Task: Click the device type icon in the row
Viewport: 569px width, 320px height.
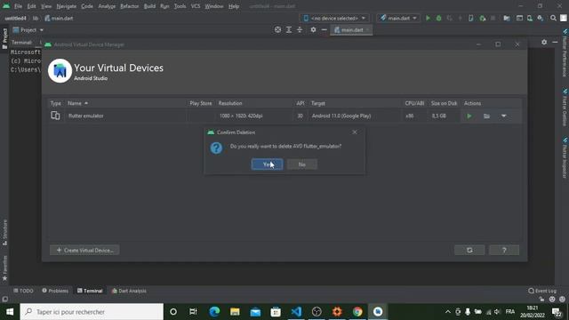Action: pos(55,116)
